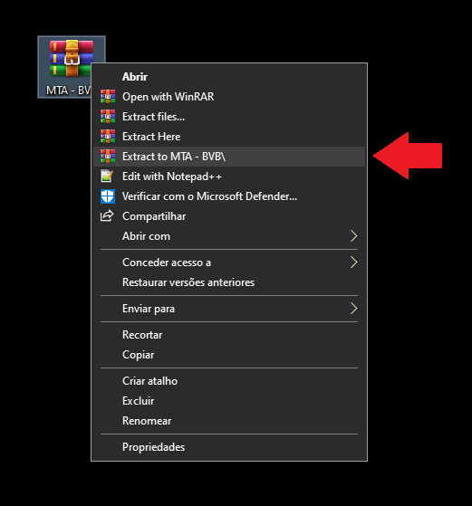
Task: Click the Notepad++ icon in context menu
Action: [x=108, y=177]
